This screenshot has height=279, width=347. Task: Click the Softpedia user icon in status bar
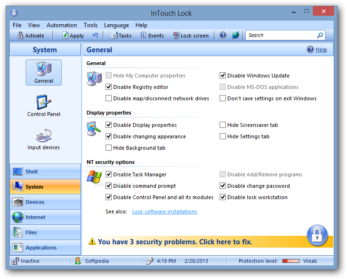(77, 261)
